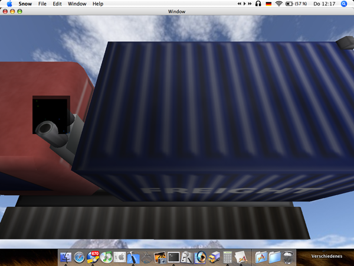Open iTunes from the Dock

click(107, 257)
